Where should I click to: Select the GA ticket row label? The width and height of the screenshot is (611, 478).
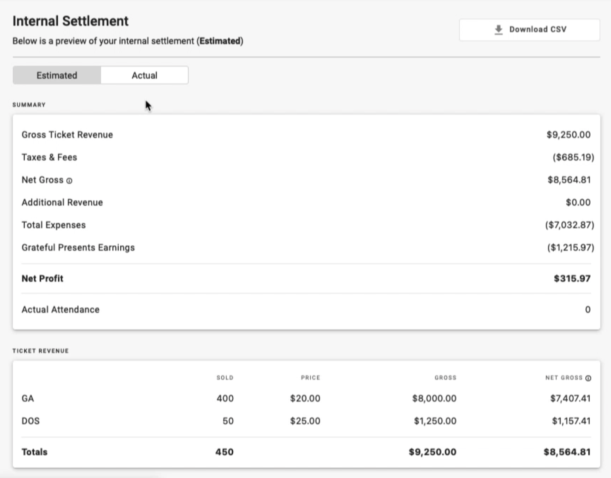coord(28,399)
